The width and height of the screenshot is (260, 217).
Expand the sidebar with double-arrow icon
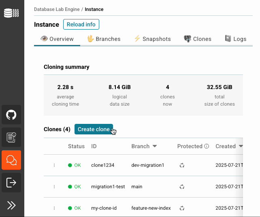tap(11, 205)
